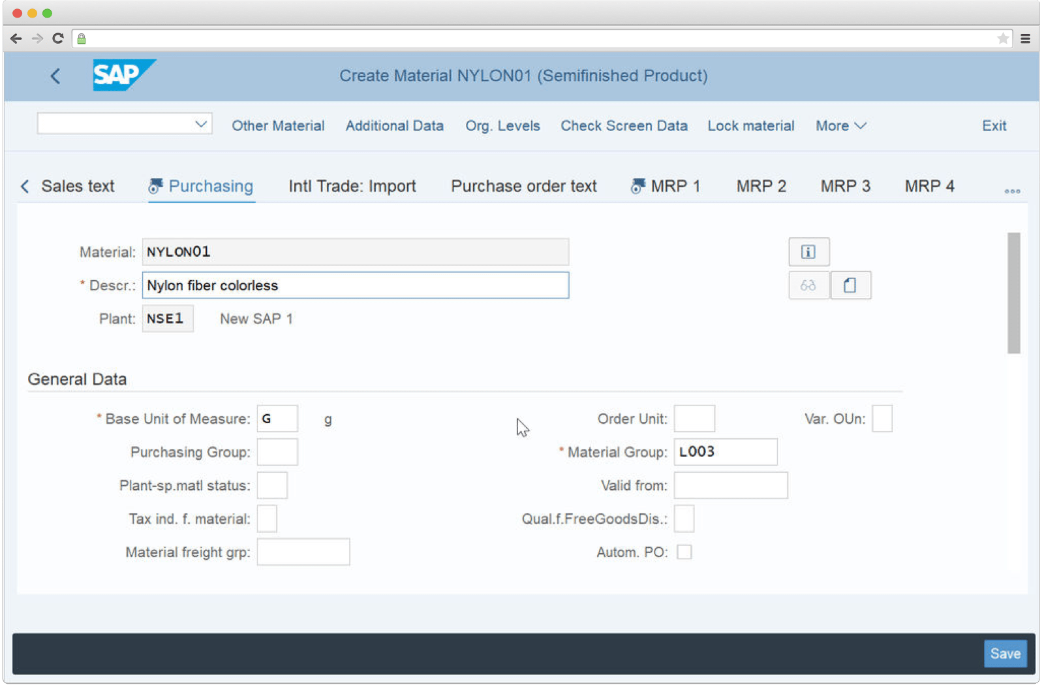Click Lock material
This screenshot has height=691, width=1044.
point(751,126)
